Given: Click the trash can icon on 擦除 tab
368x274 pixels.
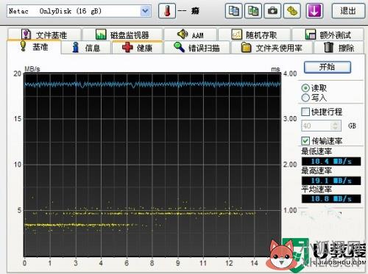Looking at the screenshot, I should tap(328, 47).
